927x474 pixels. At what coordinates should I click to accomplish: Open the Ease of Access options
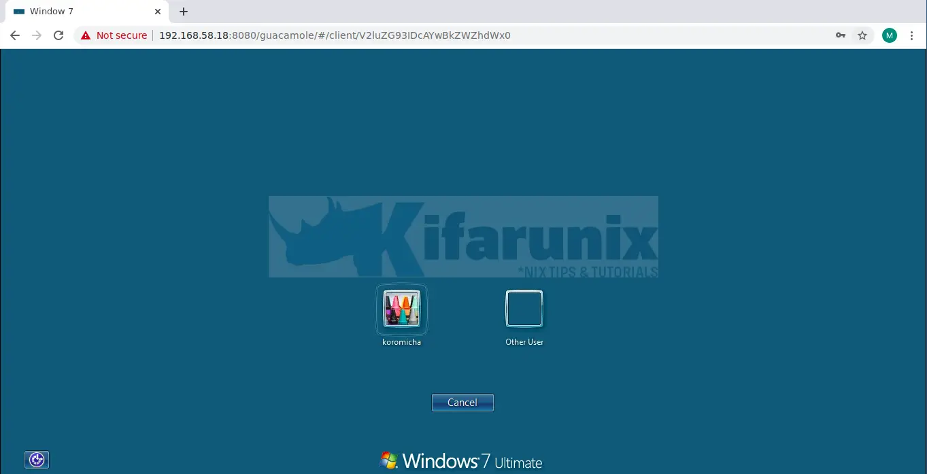coord(36,460)
